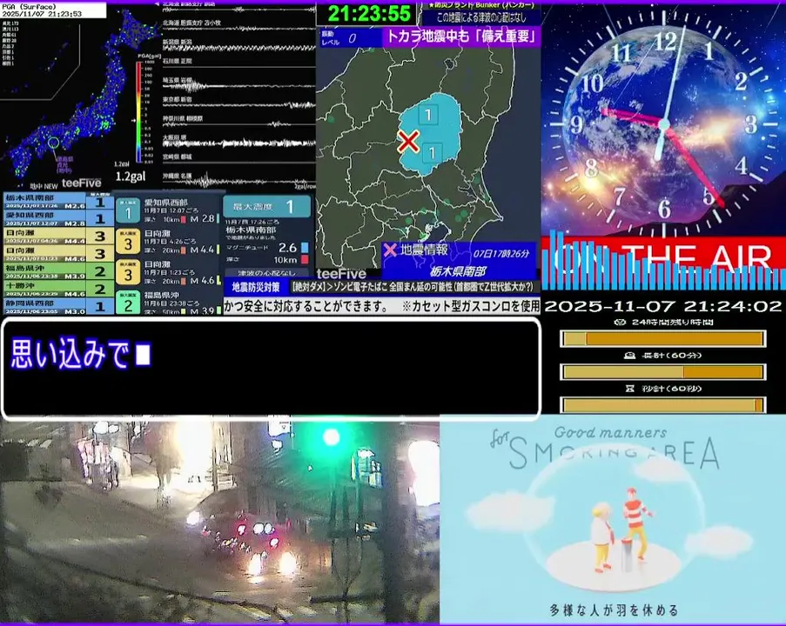786x626 pixels.
Task: Click the トカラ地震中も「備え重要」 headline banner
Action: [x=460, y=37]
